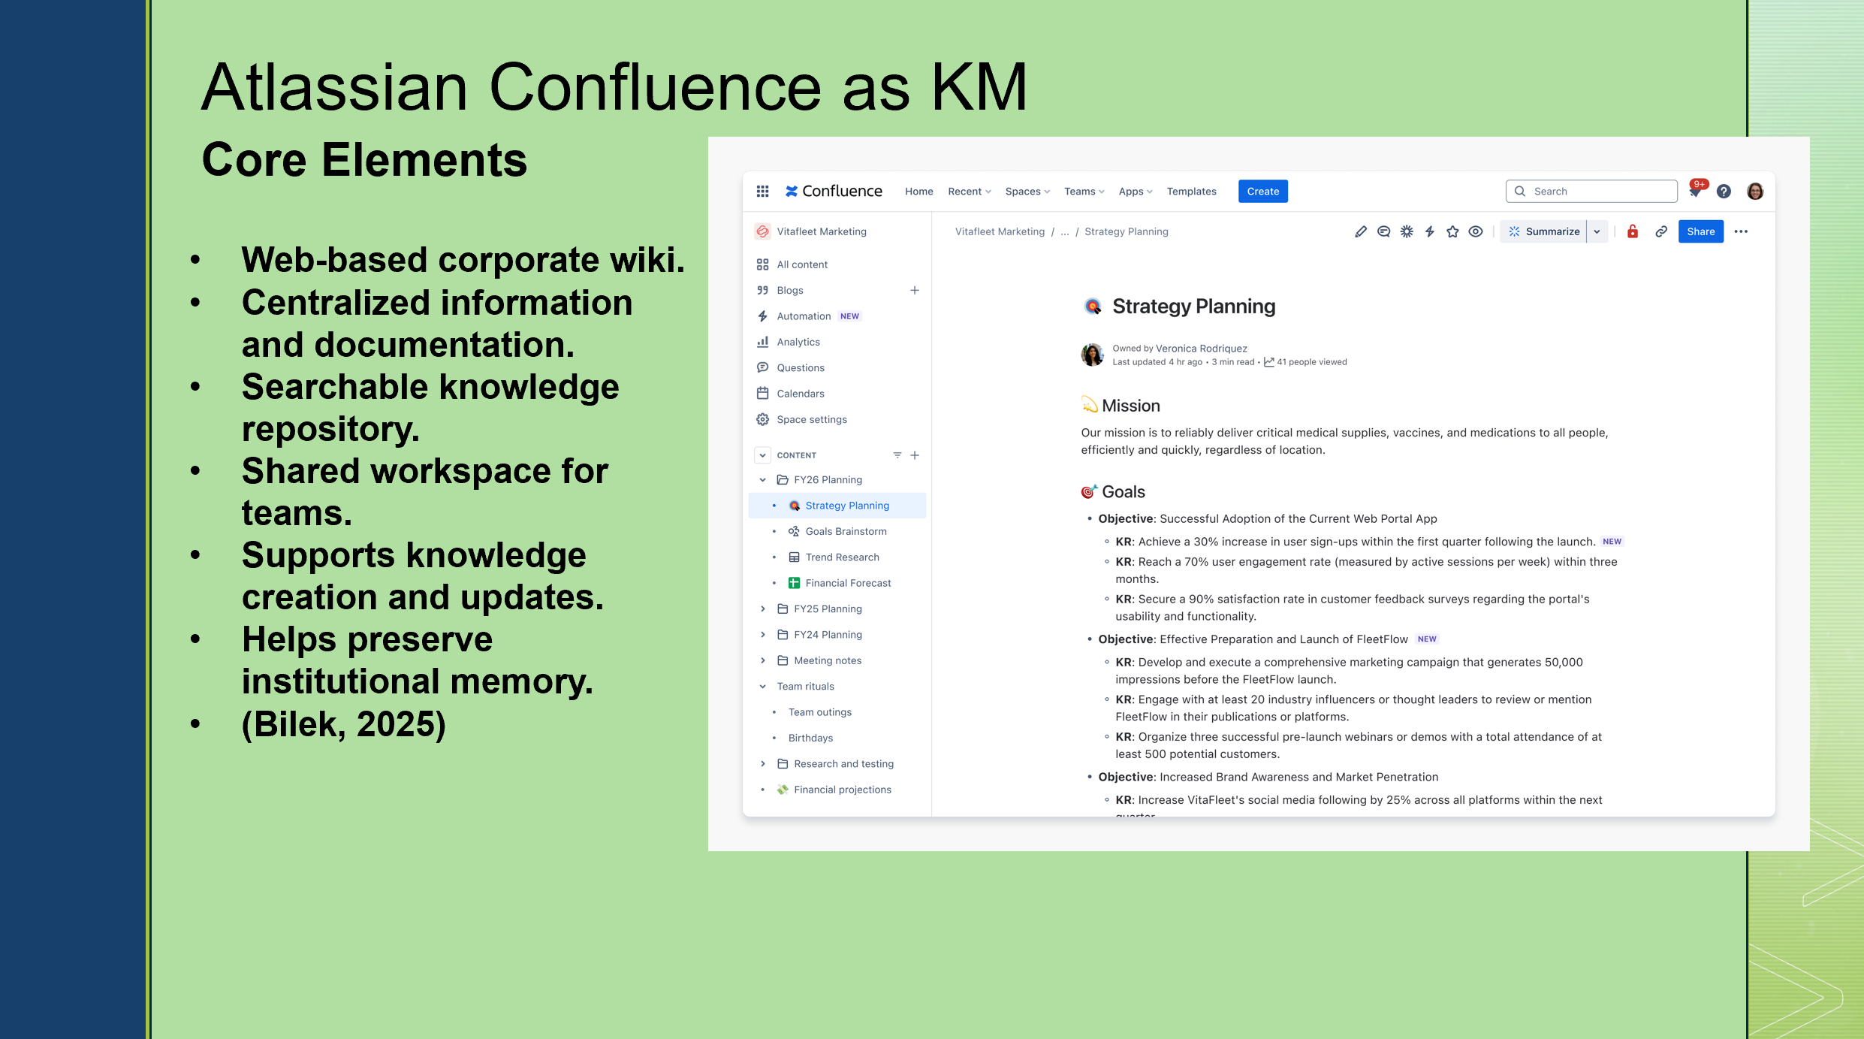Viewport: 1864px width, 1039px height.
Task: Click the Strategy Planning page title
Action: pos(1193,307)
